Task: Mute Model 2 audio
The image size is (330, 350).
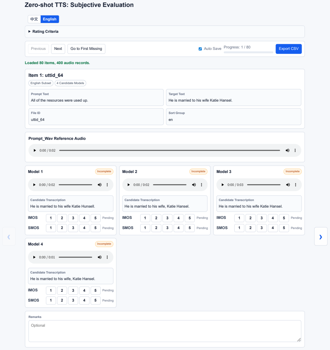Action: (194, 185)
